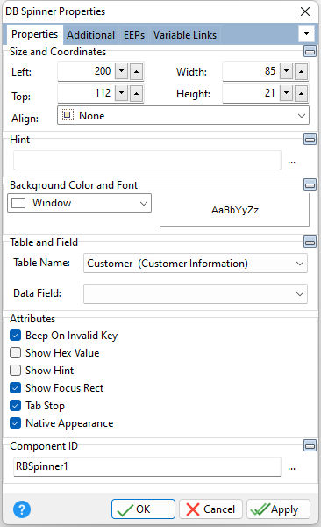The width and height of the screenshot is (321, 527).
Task: Increase the Left value
Action: pyautogui.click(x=136, y=71)
